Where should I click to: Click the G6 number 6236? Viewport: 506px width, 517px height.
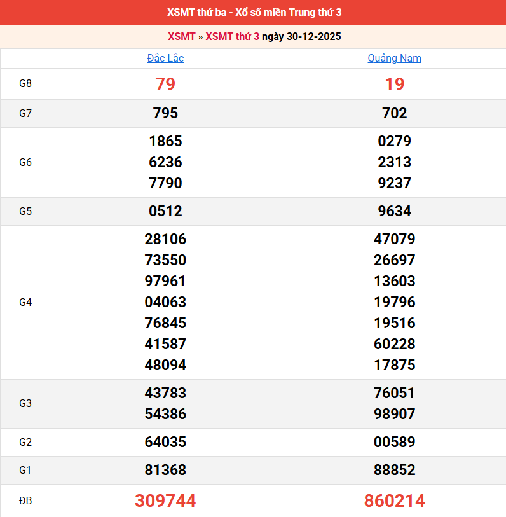(x=165, y=162)
